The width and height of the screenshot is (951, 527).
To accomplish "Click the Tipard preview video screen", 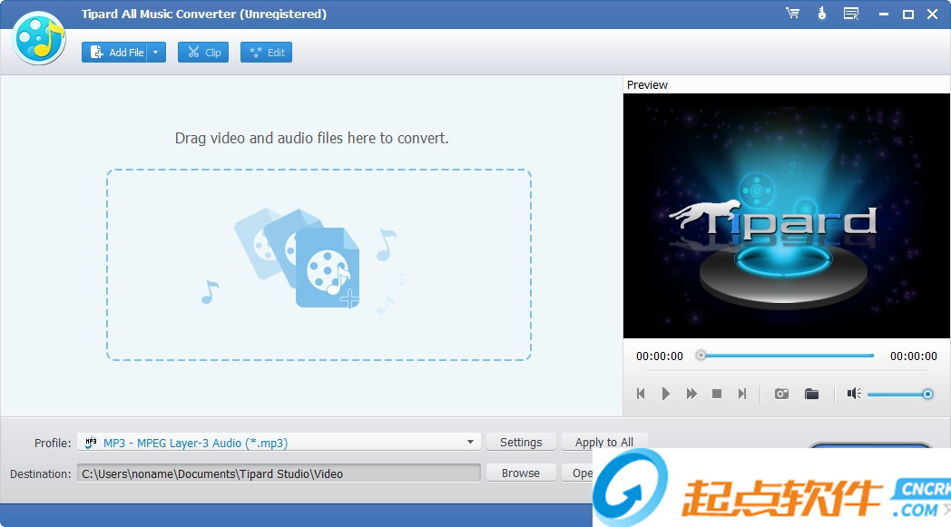I will pyautogui.click(x=786, y=216).
